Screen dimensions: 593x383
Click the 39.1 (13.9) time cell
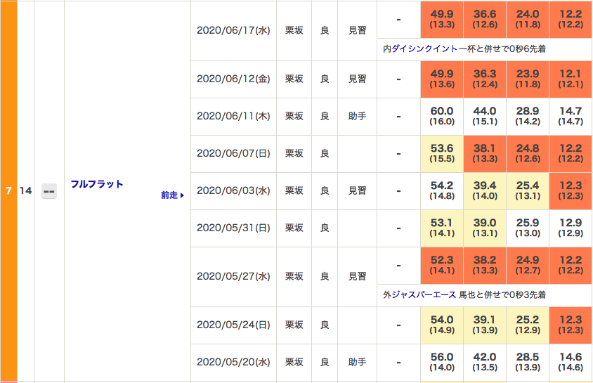point(485,325)
